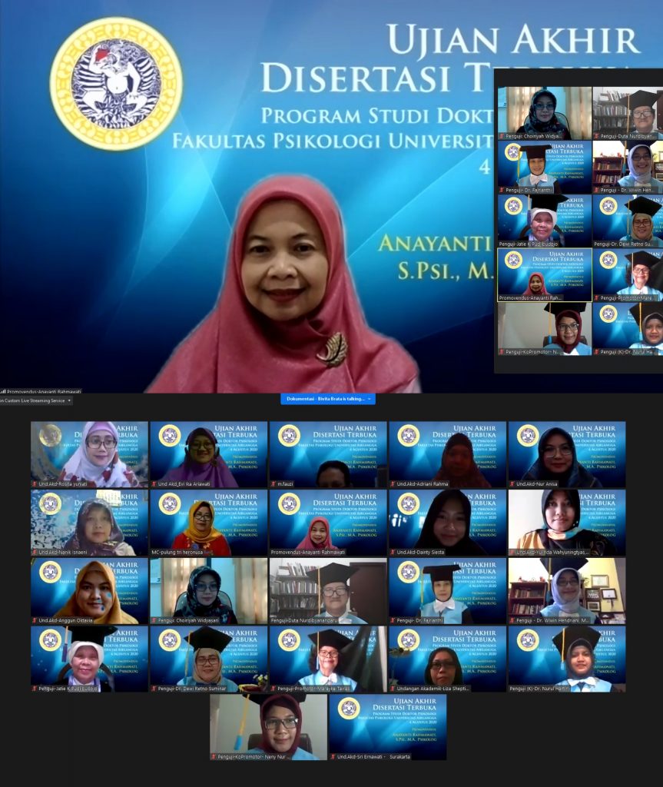Click muted mic icon beside mfauzi name
Screen dimensions: 663x787
tap(273, 485)
